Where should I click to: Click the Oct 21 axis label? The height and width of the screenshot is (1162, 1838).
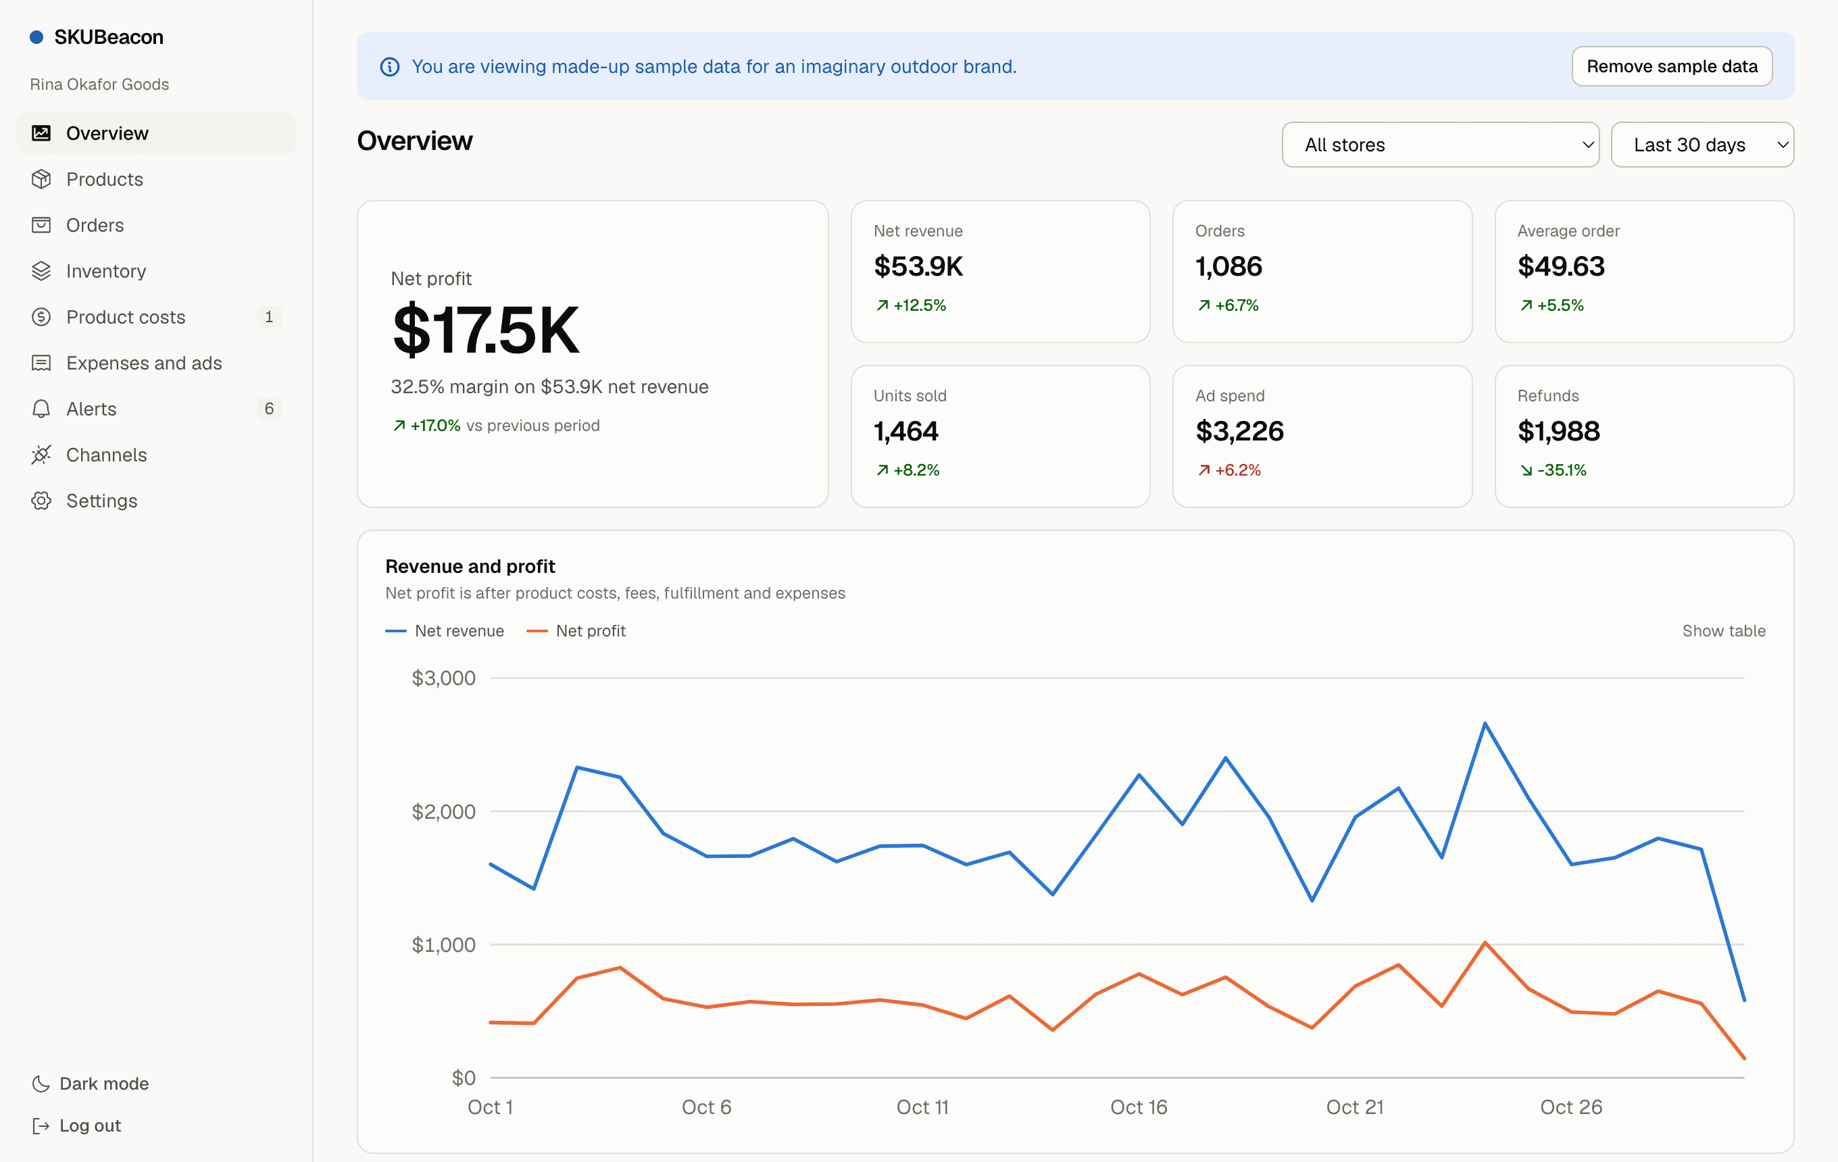[x=1354, y=1107]
